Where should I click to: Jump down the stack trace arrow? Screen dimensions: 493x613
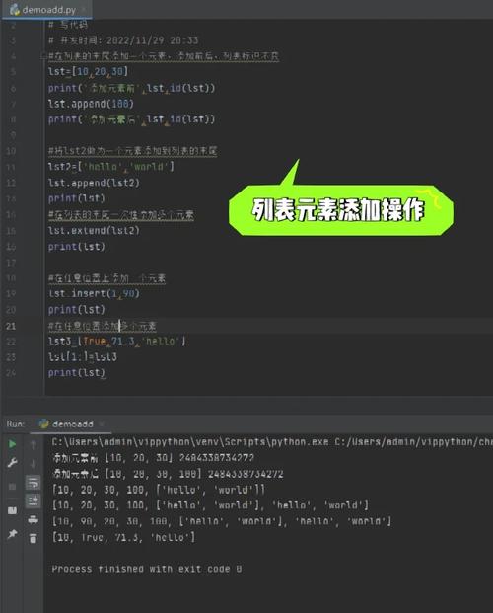pyautogui.click(x=34, y=464)
